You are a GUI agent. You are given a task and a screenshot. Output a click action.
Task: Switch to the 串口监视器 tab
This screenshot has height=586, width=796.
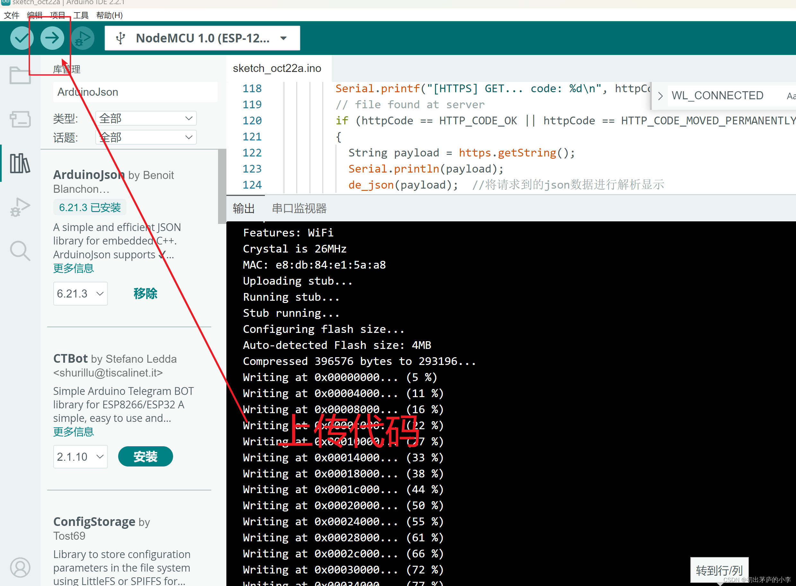pyautogui.click(x=299, y=209)
